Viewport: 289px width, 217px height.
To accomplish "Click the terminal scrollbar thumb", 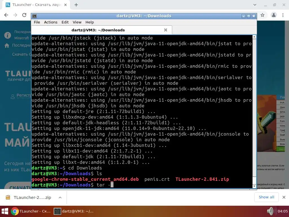I will pos(254,180).
